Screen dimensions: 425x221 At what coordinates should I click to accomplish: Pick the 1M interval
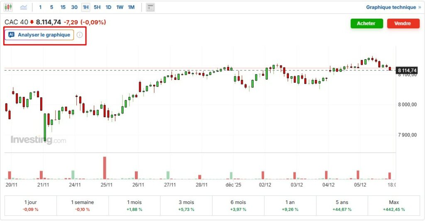tap(131, 7)
